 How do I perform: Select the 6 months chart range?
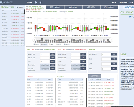pos(67,44)
